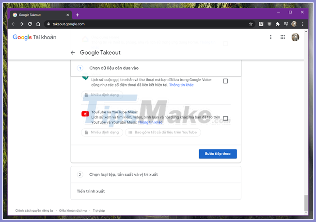Click the page vertical scrollbar thumb
This screenshot has width=316, height=222.
click(306, 203)
